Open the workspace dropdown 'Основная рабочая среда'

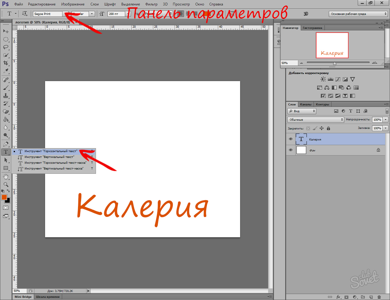[x=358, y=14]
